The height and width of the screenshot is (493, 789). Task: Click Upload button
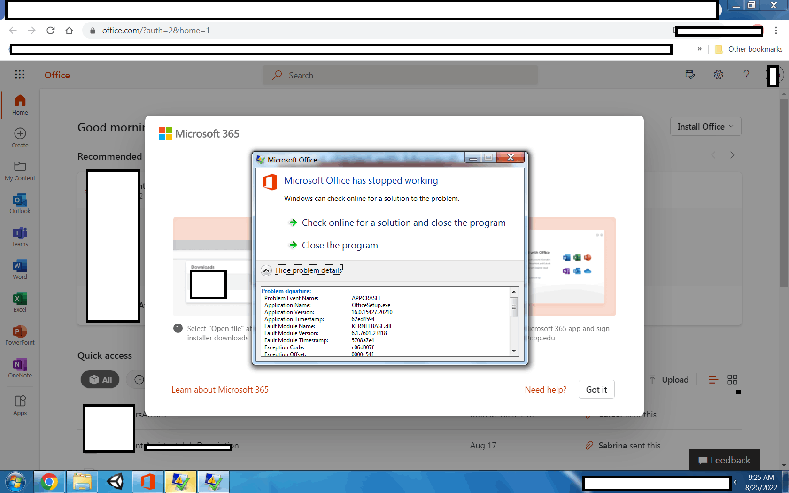(x=669, y=380)
